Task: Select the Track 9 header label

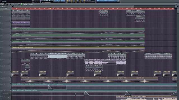Action: click(2, 60)
